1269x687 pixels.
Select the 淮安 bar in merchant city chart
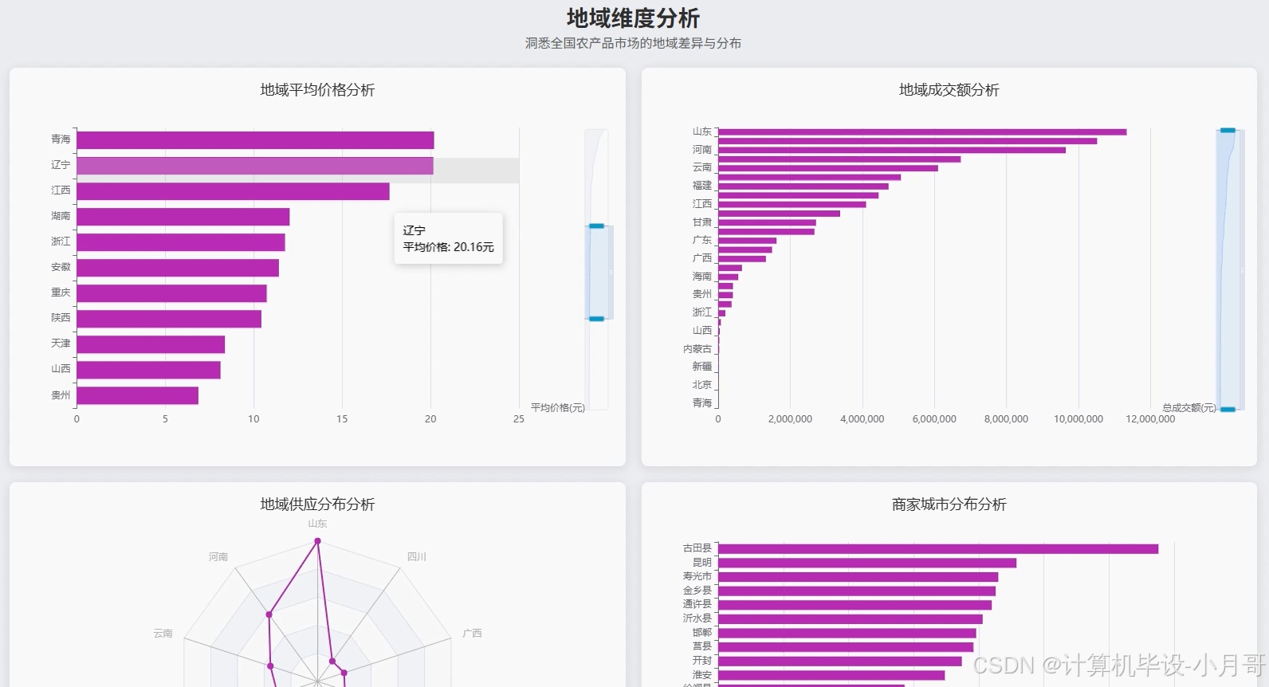coord(831,675)
